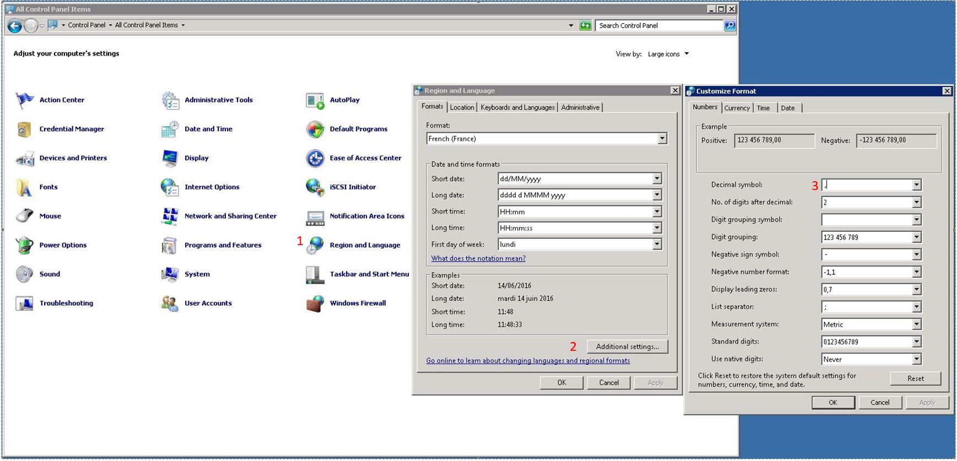The image size is (957, 461).
Task: Expand the Decimal symbol dropdown
Action: tap(916, 185)
